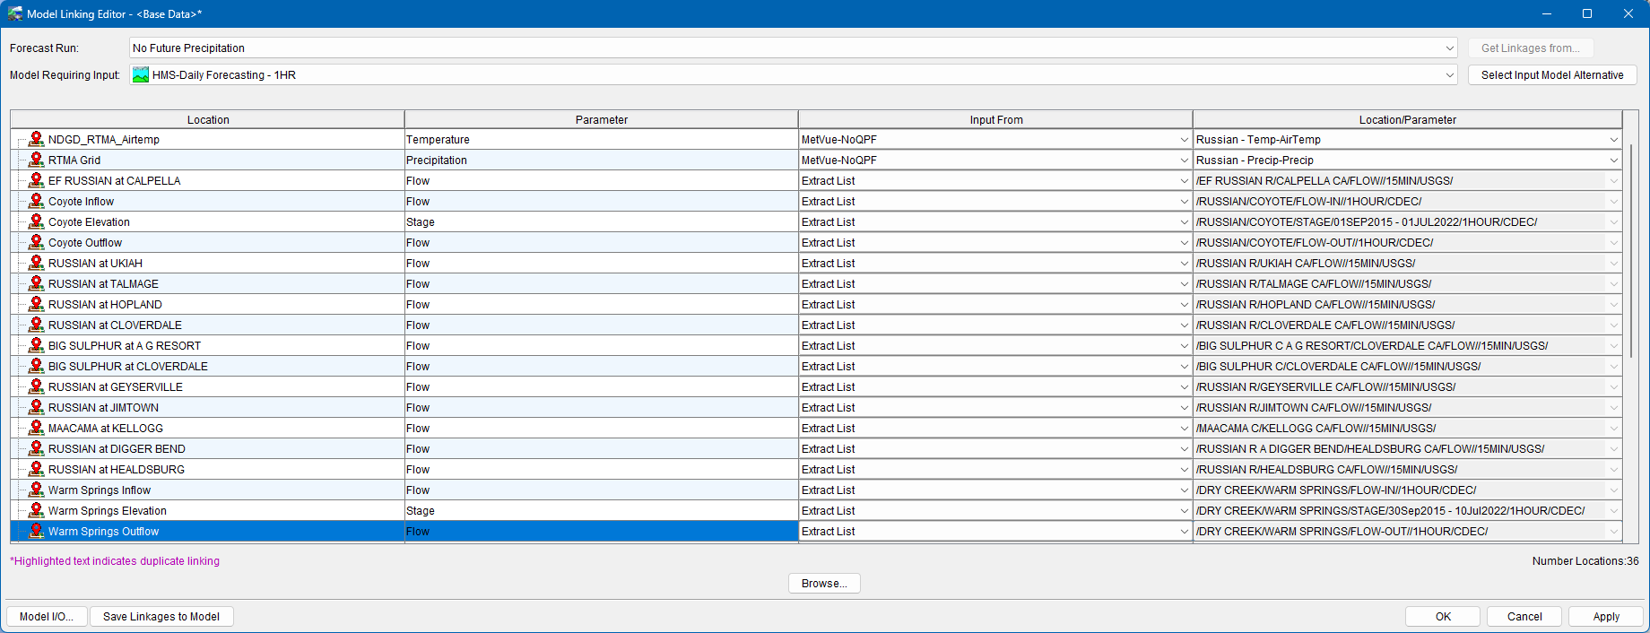Select the Coyote Elevation Stage cell
The height and width of the screenshot is (633, 1650).
click(x=601, y=222)
